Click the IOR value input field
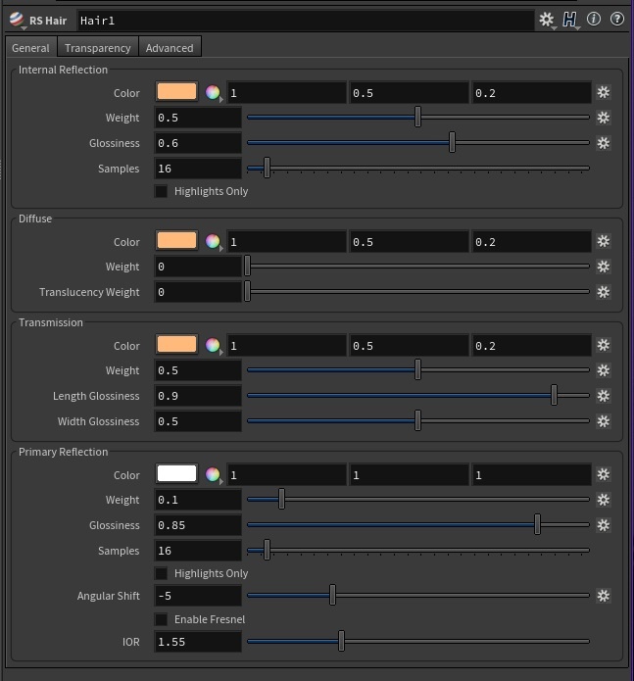 198,643
